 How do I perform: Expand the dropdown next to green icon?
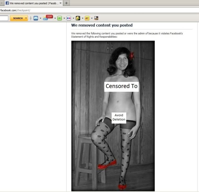tap(64, 18)
